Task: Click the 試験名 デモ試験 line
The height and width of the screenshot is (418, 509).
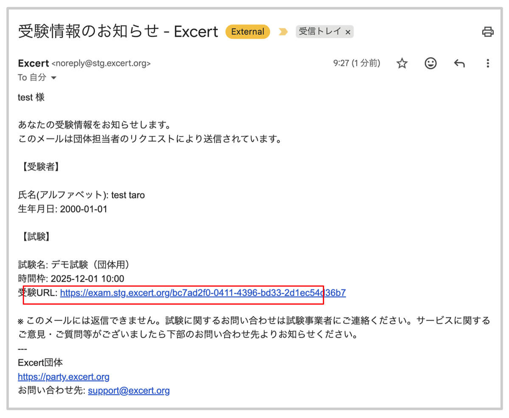Action: (74, 265)
